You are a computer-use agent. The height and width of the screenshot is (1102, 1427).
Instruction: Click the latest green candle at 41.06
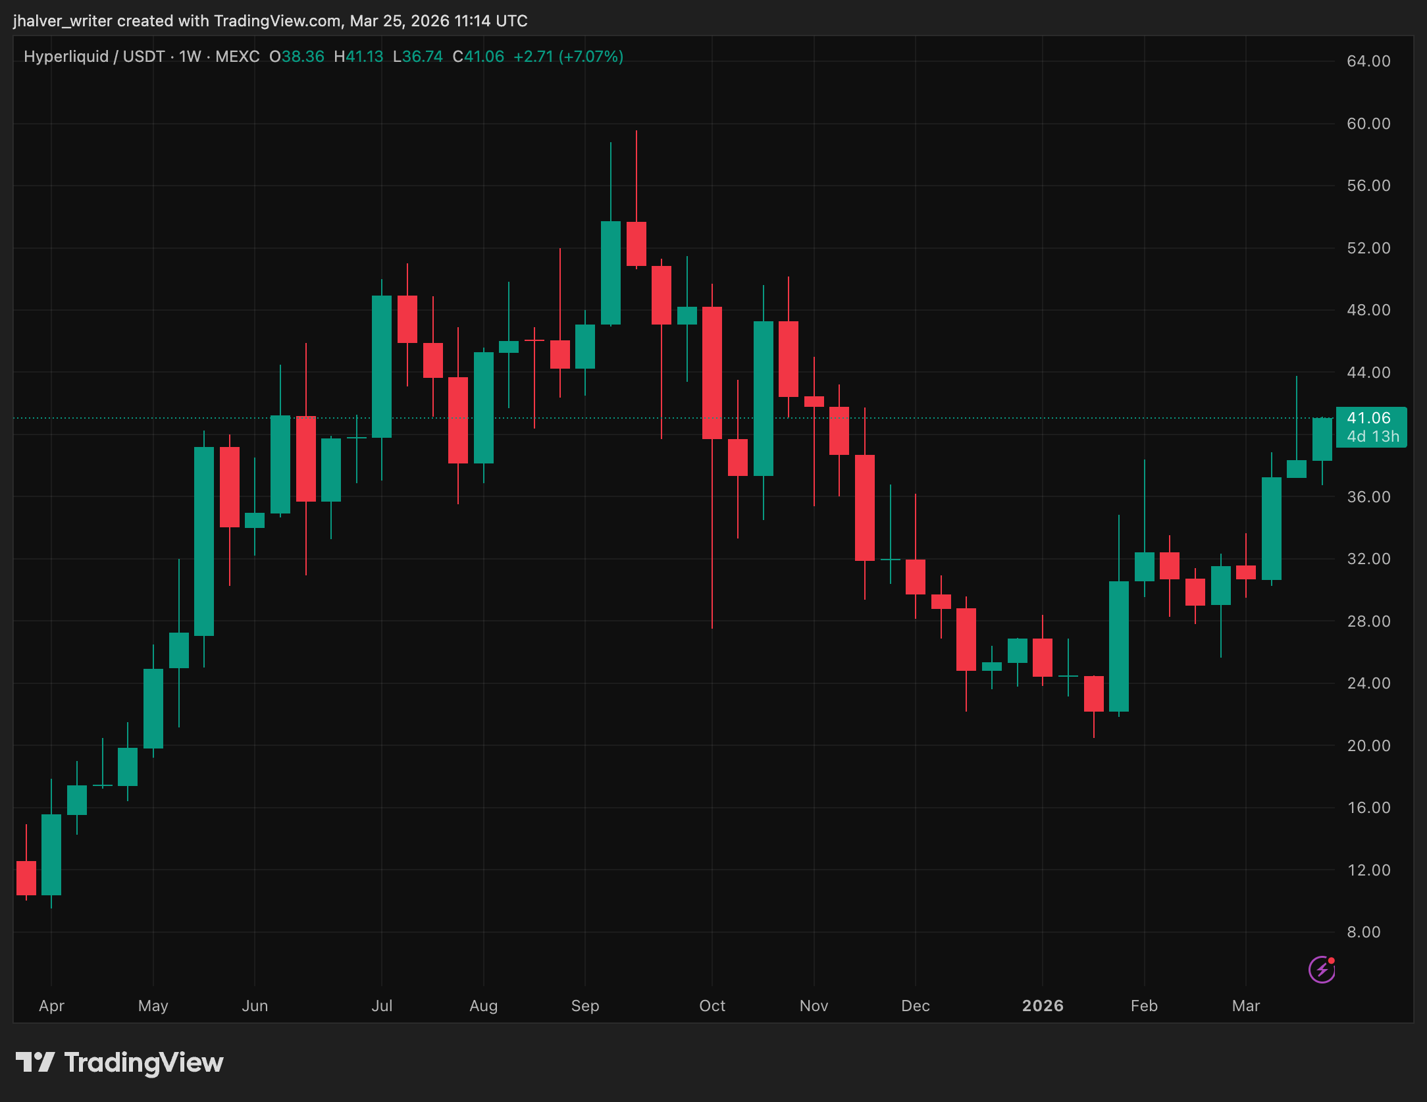click(1322, 439)
